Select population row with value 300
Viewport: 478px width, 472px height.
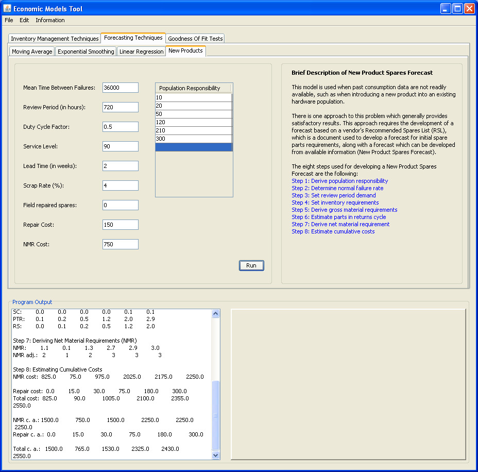pyautogui.click(x=194, y=139)
